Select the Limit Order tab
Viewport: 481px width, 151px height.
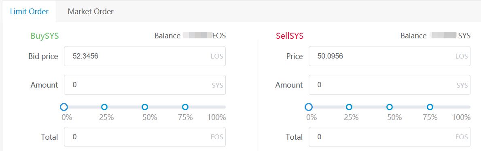pos(29,12)
